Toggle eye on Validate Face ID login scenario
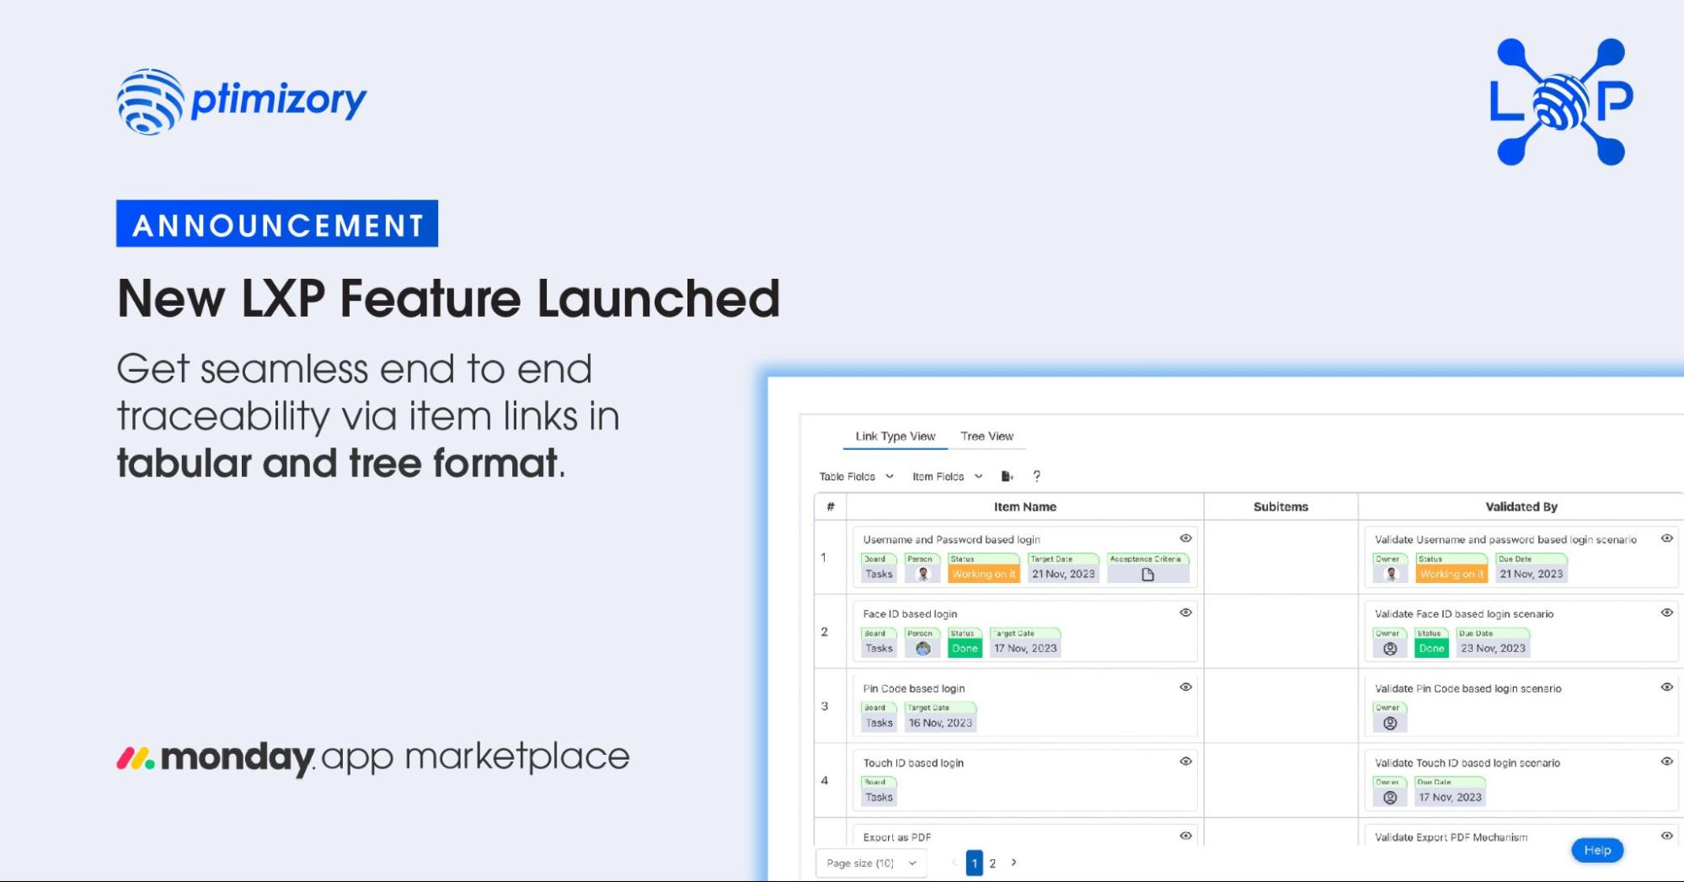The height and width of the screenshot is (882, 1684). tap(1666, 613)
